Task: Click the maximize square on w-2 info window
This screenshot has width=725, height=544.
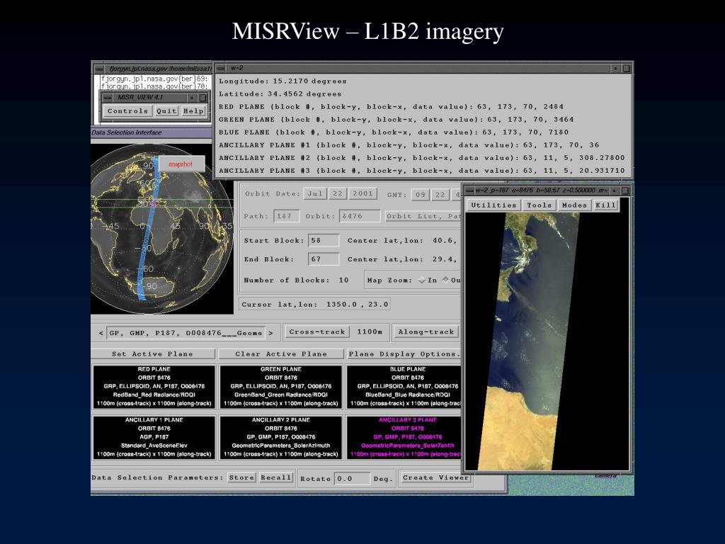Action: pyautogui.click(x=626, y=68)
